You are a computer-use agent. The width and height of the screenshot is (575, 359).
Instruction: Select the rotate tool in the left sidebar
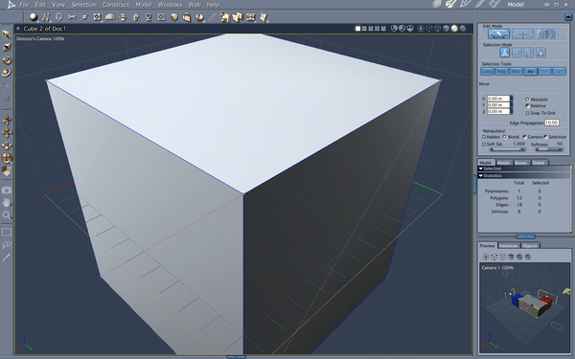(7, 60)
